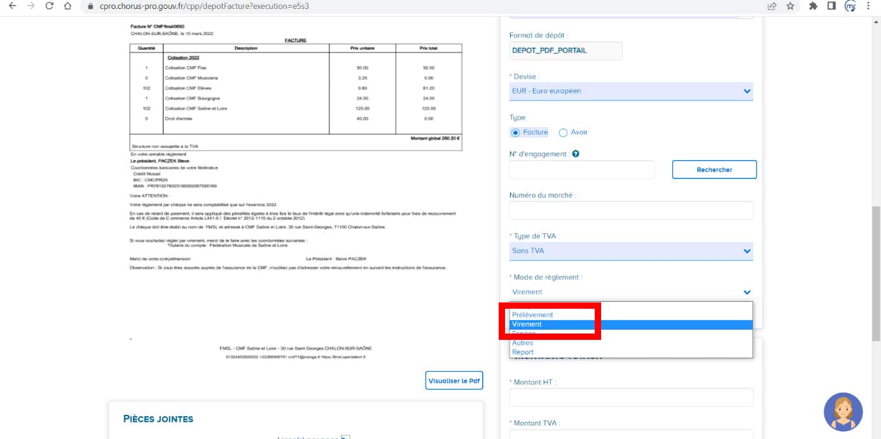
Task: Select the Avoir radio button
Action: pyautogui.click(x=563, y=133)
